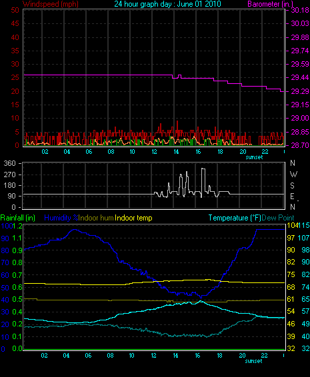Select the blue 50 humidity axis value
Screen dimensions: 310x377
tap(5, 288)
